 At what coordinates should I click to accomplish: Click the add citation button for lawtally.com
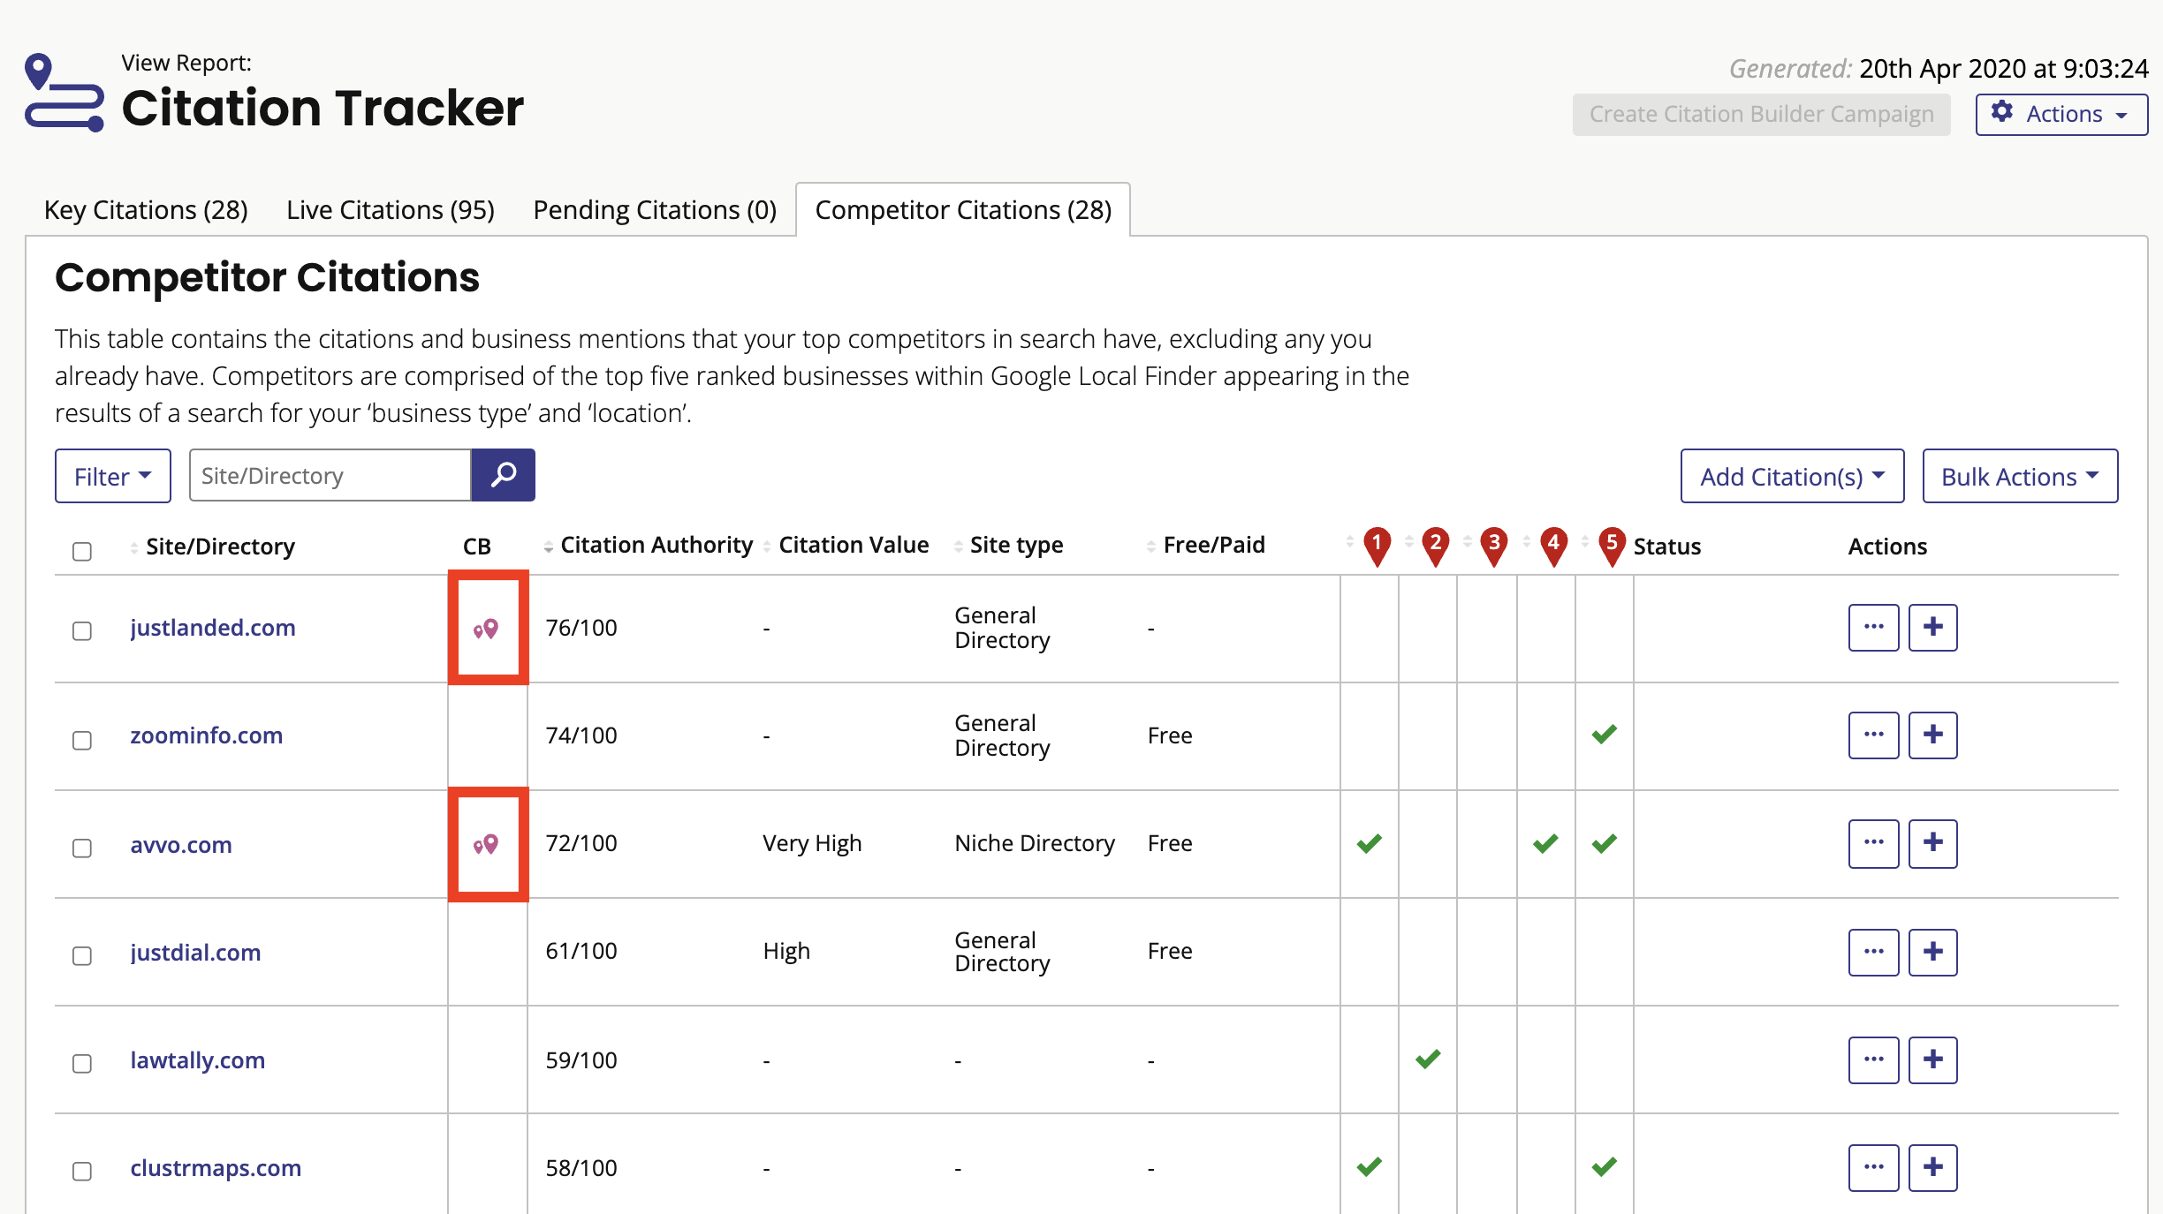click(x=1932, y=1059)
